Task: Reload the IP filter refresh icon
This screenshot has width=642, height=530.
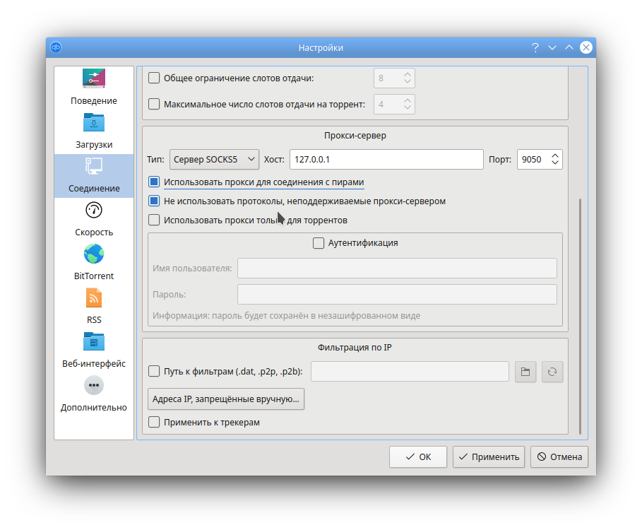Action: 552,372
